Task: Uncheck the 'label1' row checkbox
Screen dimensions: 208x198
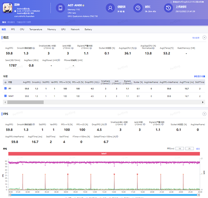Action: pyautogui.click(x=5, y=96)
